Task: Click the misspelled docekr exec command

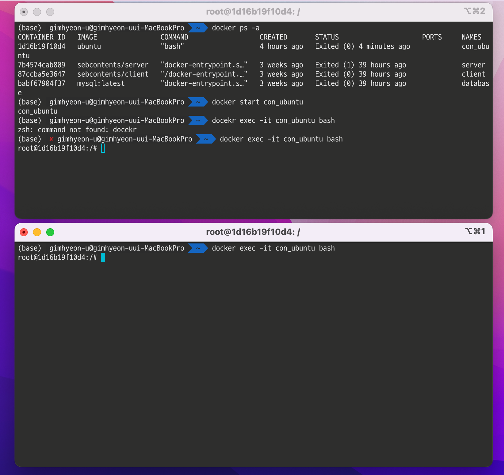Action: [273, 120]
